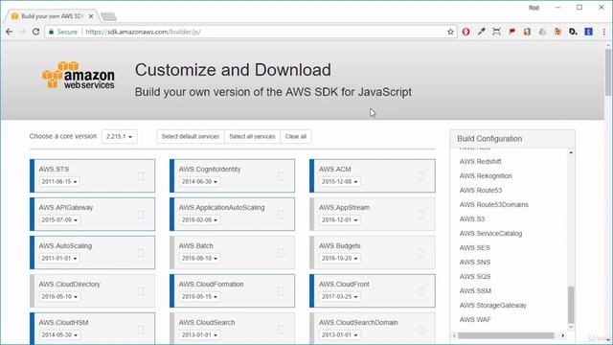The width and height of the screenshot is (613, 345).
Task: Toggle the AWS.AppStream service checkbox
Action: (421, 215)
